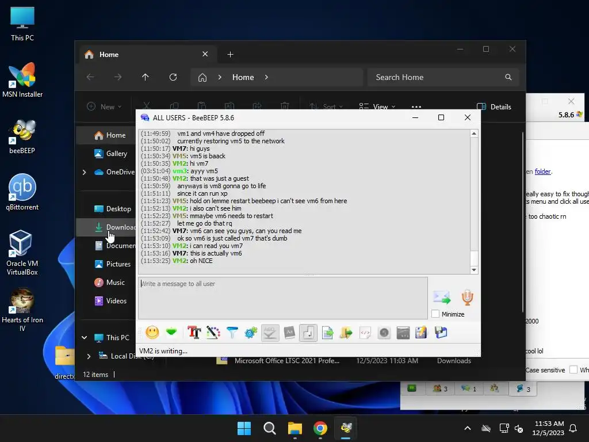This screenshot has width=589, height=442.
Task: Open the notification bell in system tray
Action: pos(573,428)
